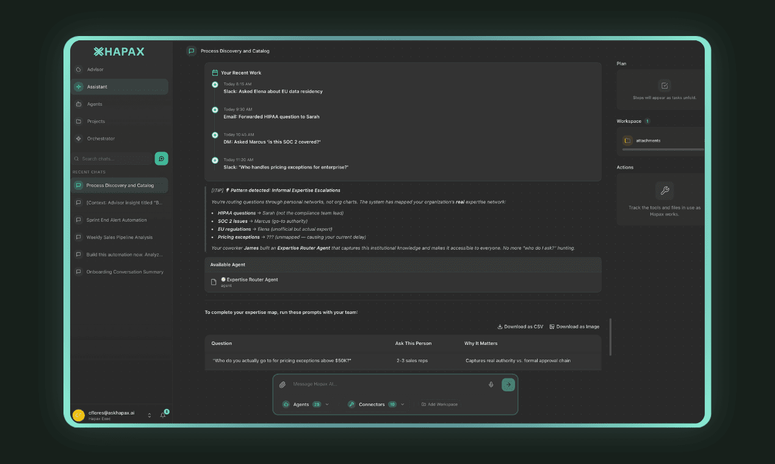Open the account switcher next to cflores@askhapax.ai

pyautogui.click(x=150, y=415)
